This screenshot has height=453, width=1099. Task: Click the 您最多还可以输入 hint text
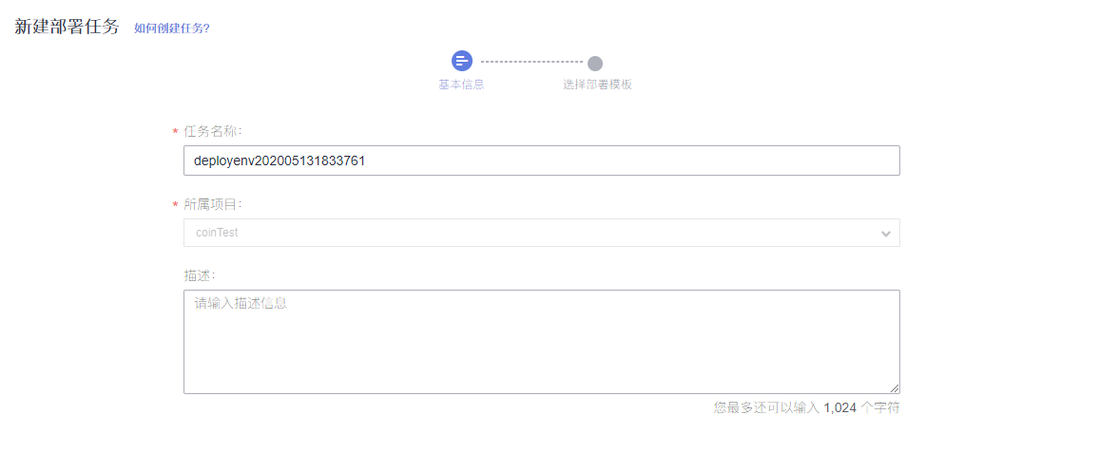pos(767,407)
